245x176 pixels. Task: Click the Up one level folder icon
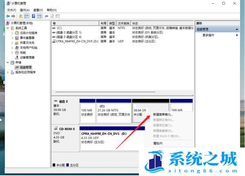click(x=21, y=16)
